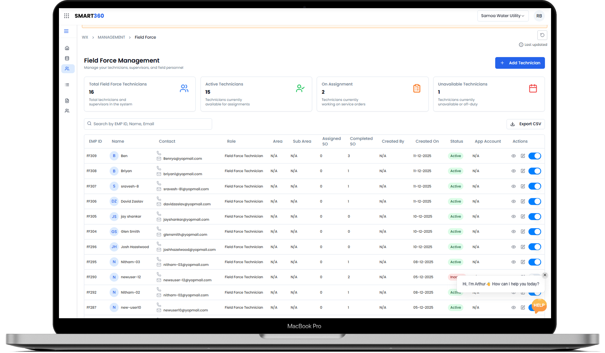Open list icon in left sidebar
This screenshot has width=605, height=353.
point(67,85)
